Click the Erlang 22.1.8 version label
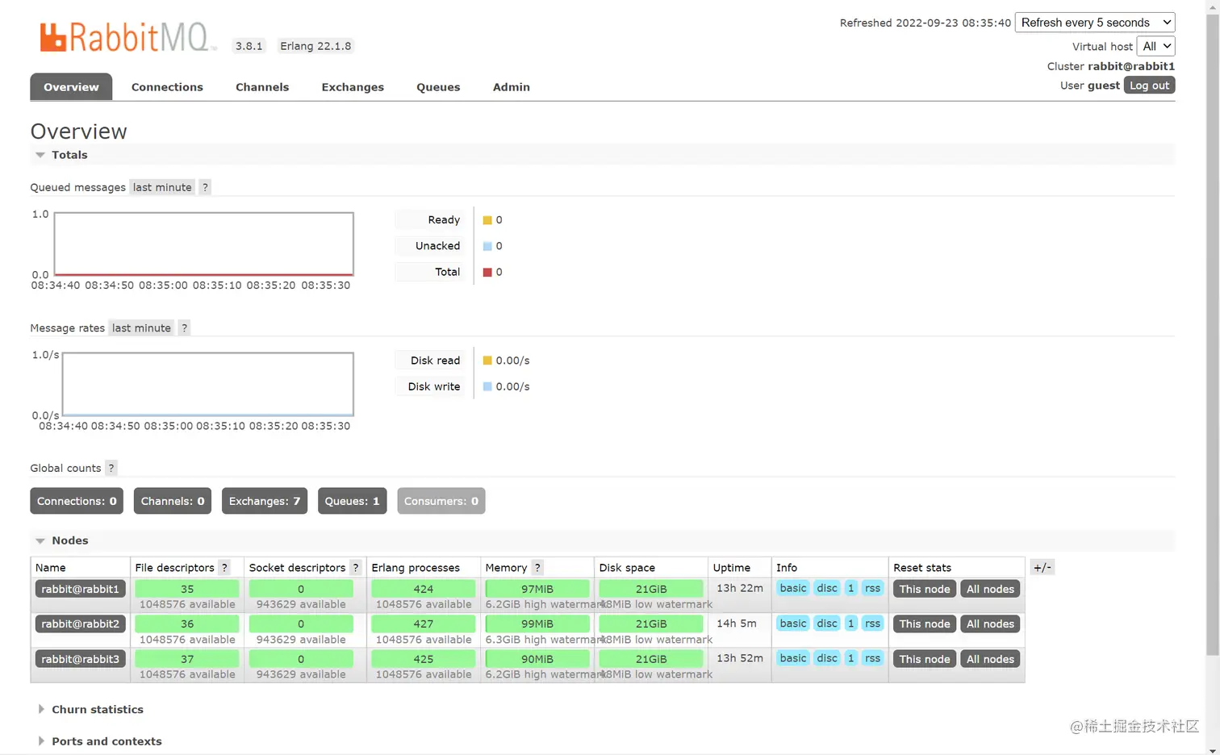 point(315,46)
